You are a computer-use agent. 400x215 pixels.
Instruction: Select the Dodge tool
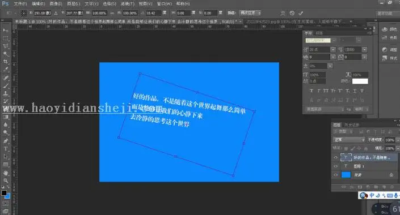(6, 132)
